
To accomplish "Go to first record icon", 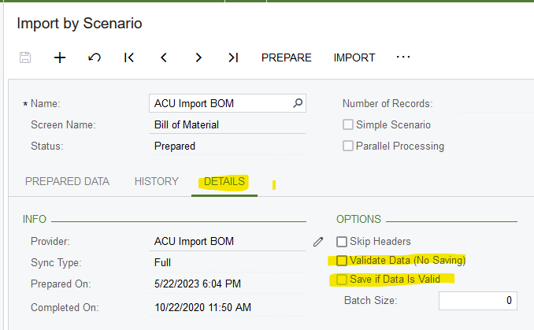I will [129, 57].
